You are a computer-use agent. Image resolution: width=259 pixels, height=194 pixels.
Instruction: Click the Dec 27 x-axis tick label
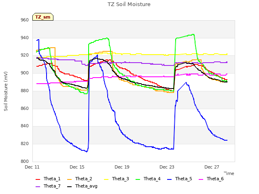212,167
